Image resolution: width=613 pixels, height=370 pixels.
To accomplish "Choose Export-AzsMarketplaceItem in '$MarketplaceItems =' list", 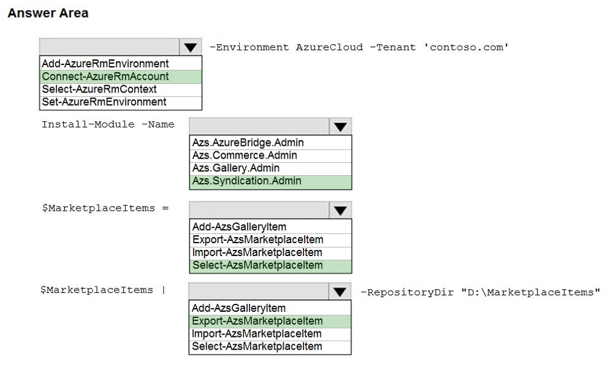I will click(271, 240).
